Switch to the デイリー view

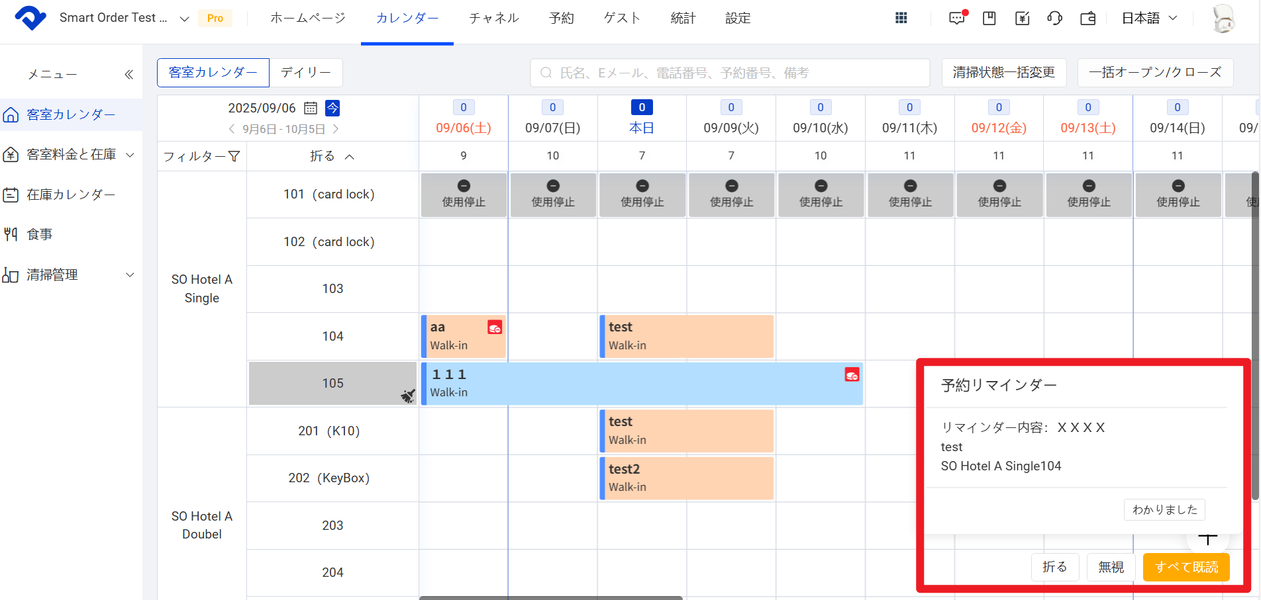(305, 73)
